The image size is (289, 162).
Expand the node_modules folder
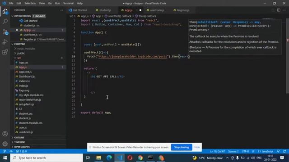click(26, 49)
